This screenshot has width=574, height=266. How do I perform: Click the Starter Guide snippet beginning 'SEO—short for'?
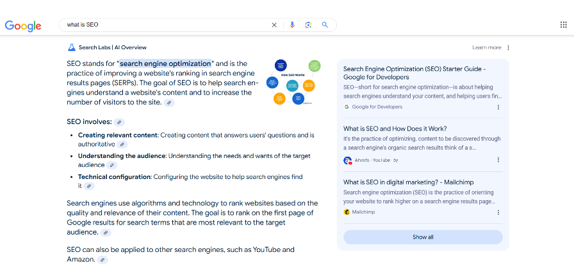coord(423,92)
